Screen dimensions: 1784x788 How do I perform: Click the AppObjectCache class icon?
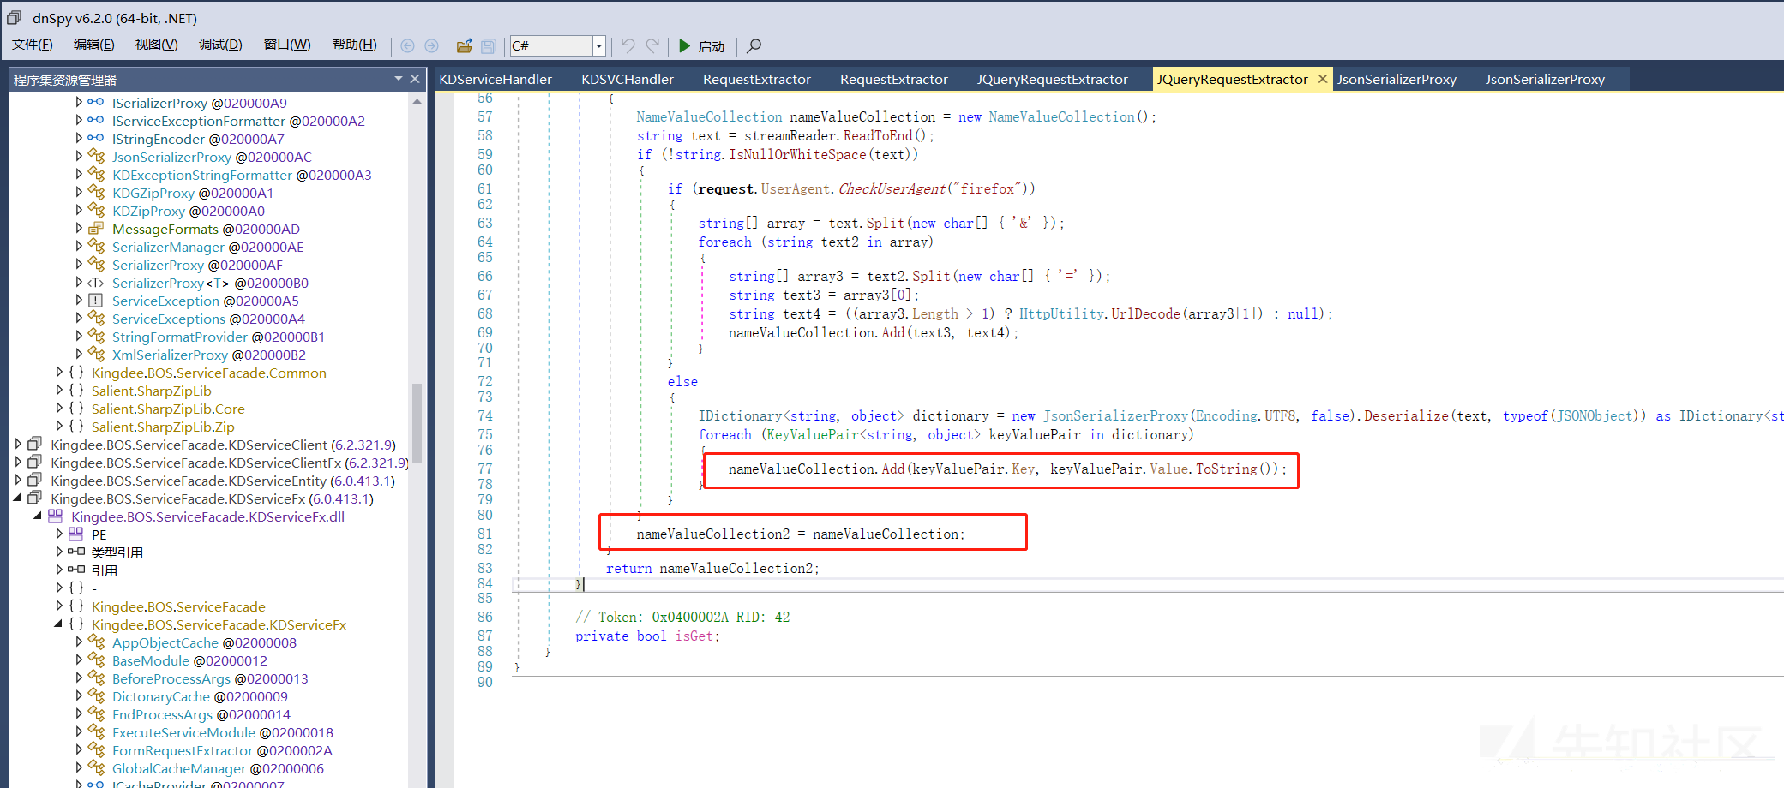96,642
